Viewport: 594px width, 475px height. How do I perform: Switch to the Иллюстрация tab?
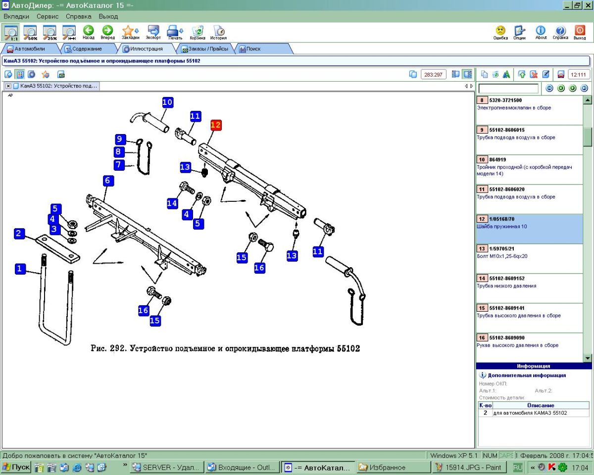147,49
